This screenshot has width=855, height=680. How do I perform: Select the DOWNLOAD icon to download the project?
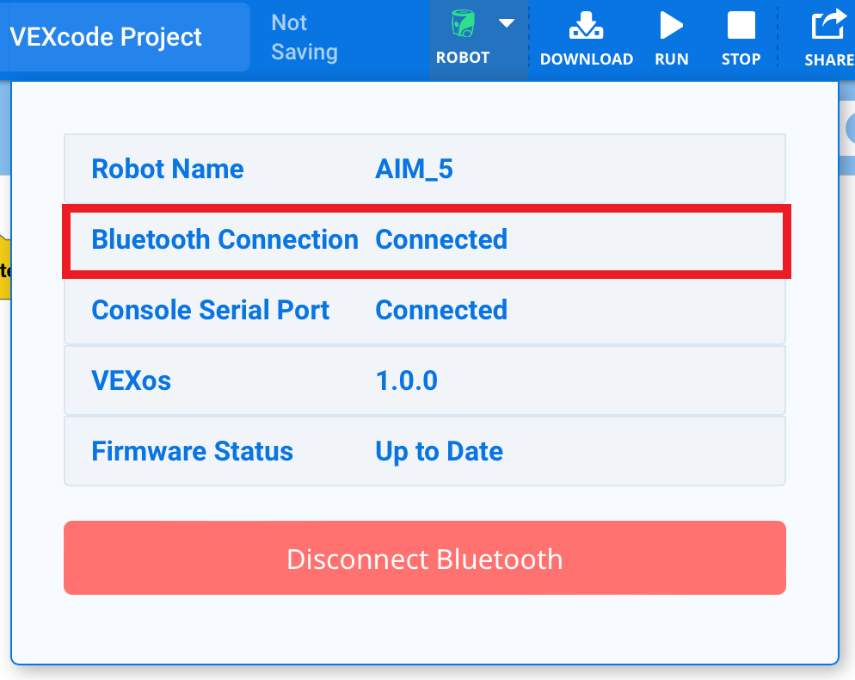pos(587,26)
